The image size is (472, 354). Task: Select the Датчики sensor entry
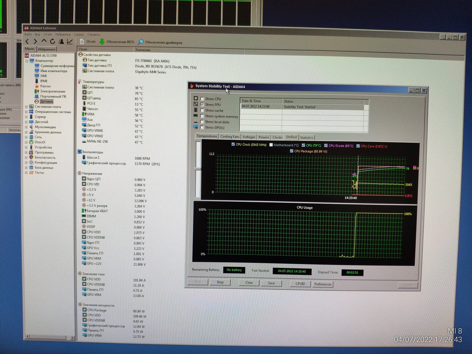point(44,101)
